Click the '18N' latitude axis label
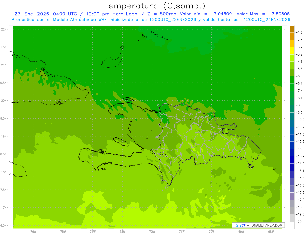This screenshot has width=304, height=235. [4, 172]
